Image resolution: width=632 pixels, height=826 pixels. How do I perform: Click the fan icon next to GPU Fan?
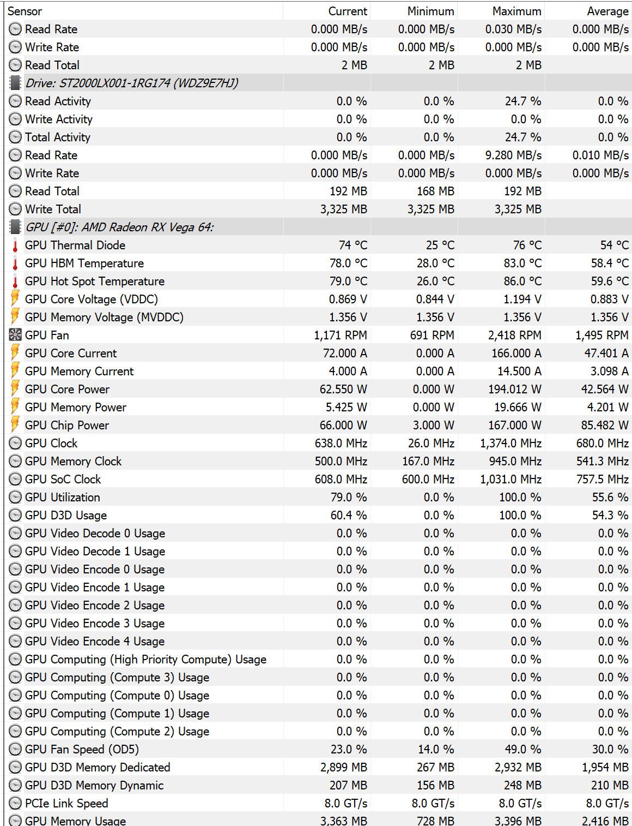(x=15, y=335)
